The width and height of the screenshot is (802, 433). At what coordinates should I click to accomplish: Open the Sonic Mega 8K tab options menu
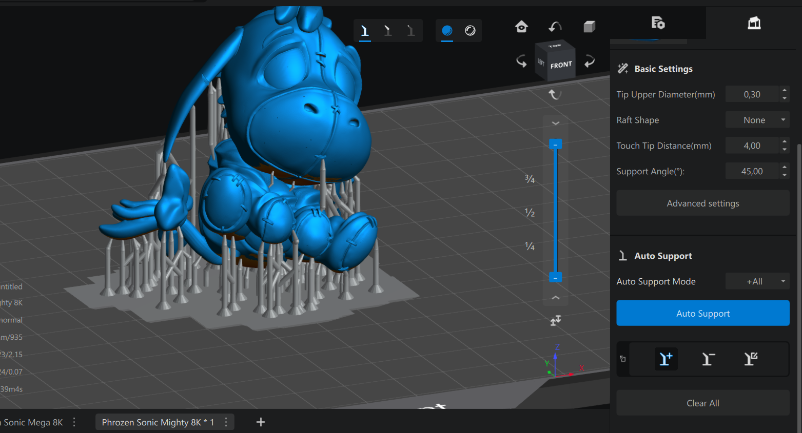74,422
